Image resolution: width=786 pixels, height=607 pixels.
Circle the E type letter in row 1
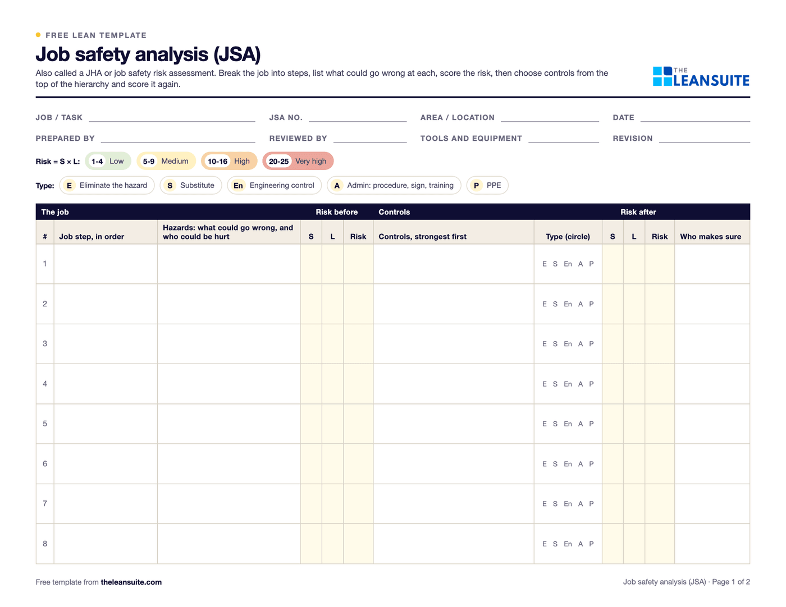545,264
